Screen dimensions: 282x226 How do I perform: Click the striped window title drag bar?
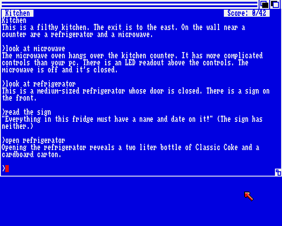pyautogui.click(x=130, y=4)
